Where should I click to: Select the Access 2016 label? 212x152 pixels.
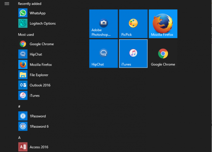pyautogui.click(x=39, y=147)
